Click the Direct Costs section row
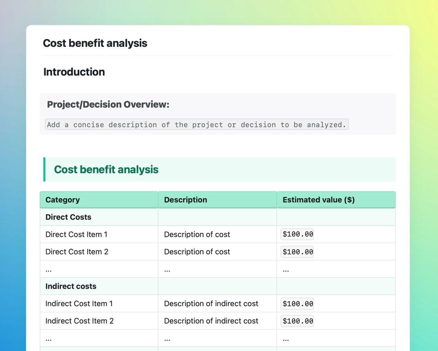 [x=68, y=217]
